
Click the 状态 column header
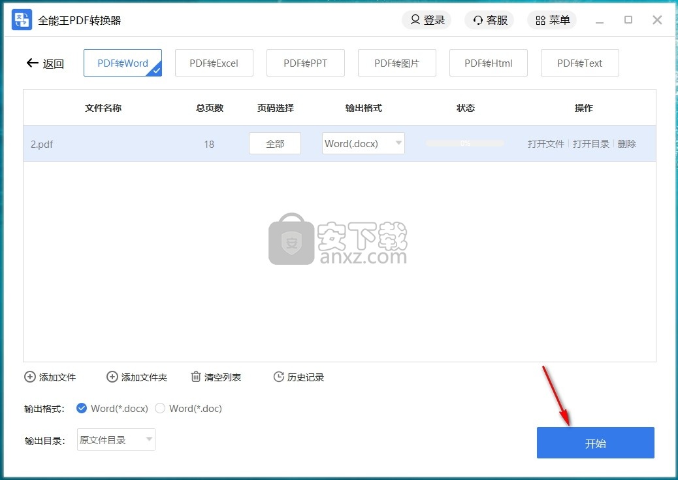pyautogui.click(x=466, y=108)
